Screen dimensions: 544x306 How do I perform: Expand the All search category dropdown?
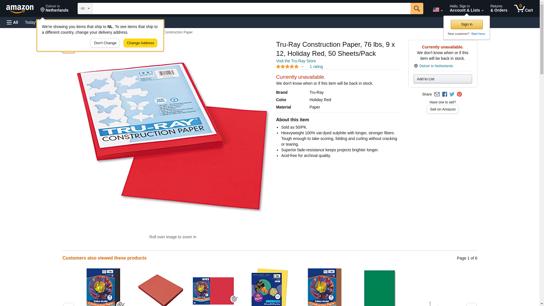click(85, 8)
